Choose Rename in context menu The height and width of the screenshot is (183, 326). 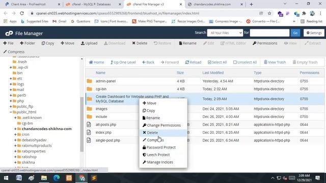[x=163, y=118]
